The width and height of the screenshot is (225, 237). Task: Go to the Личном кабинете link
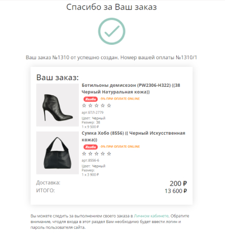pyautogui.click(x=151, y=216)
